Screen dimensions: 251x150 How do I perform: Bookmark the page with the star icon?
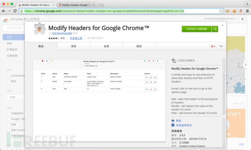click(221, 11)
